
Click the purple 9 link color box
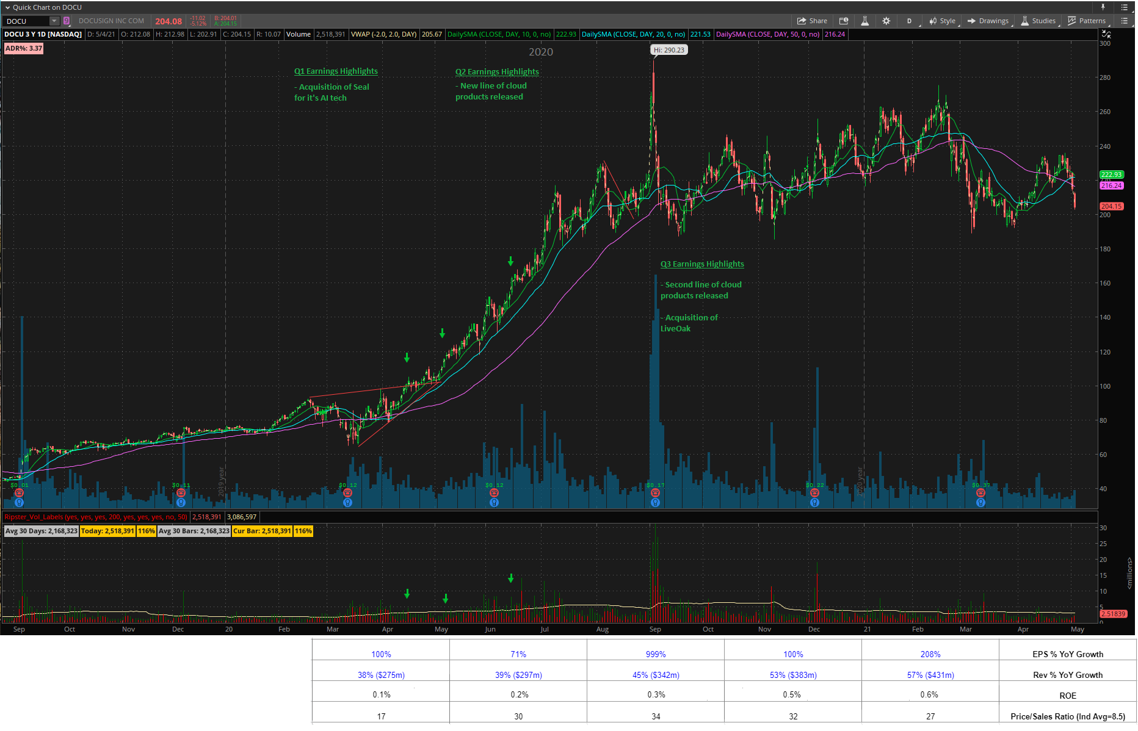(x=67, y=21)
